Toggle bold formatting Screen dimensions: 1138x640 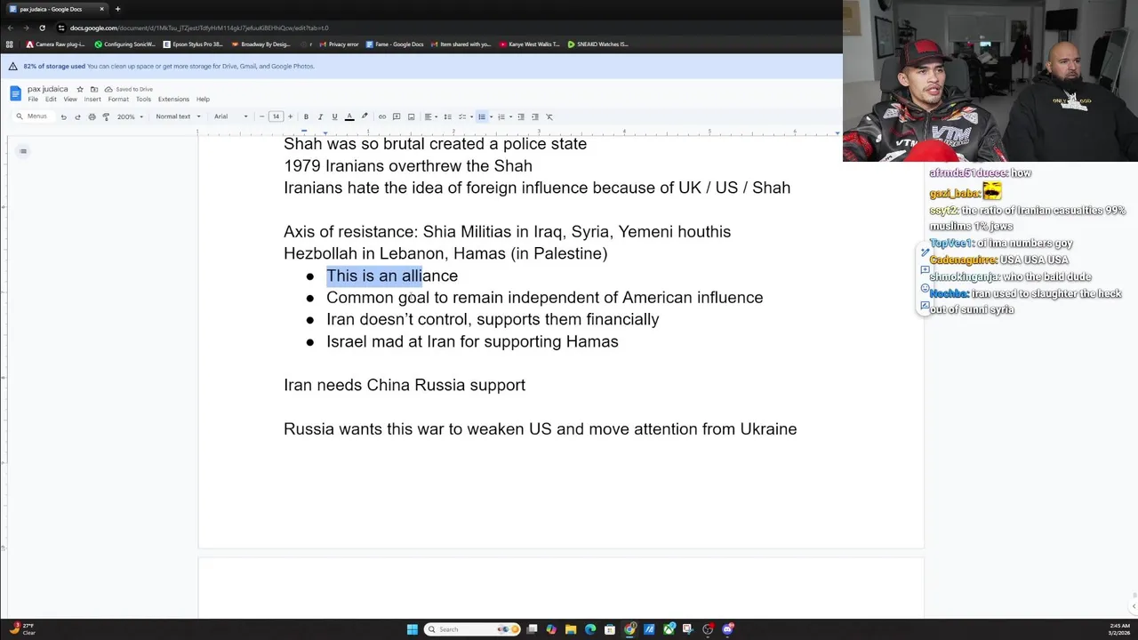306,116
